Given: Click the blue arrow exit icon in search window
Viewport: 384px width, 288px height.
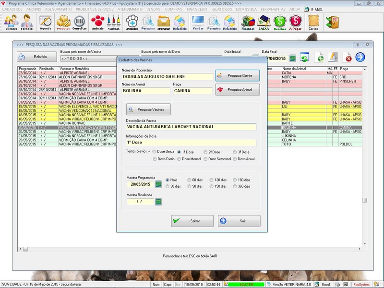Looking at the screenshot, I should coord(360,57).
